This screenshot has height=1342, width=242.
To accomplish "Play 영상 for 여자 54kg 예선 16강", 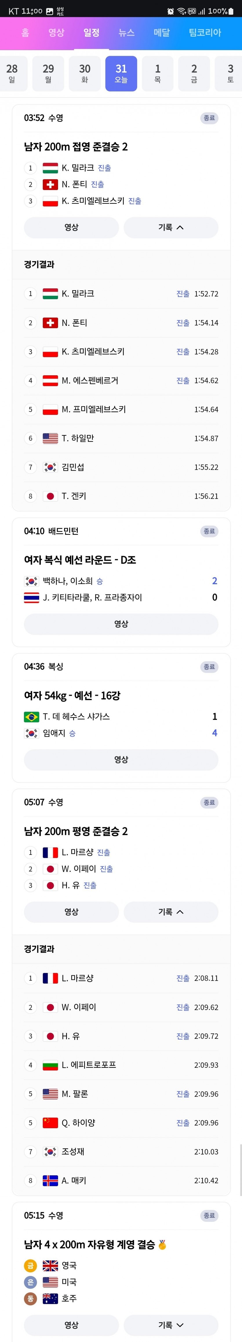I will point(121,760).
